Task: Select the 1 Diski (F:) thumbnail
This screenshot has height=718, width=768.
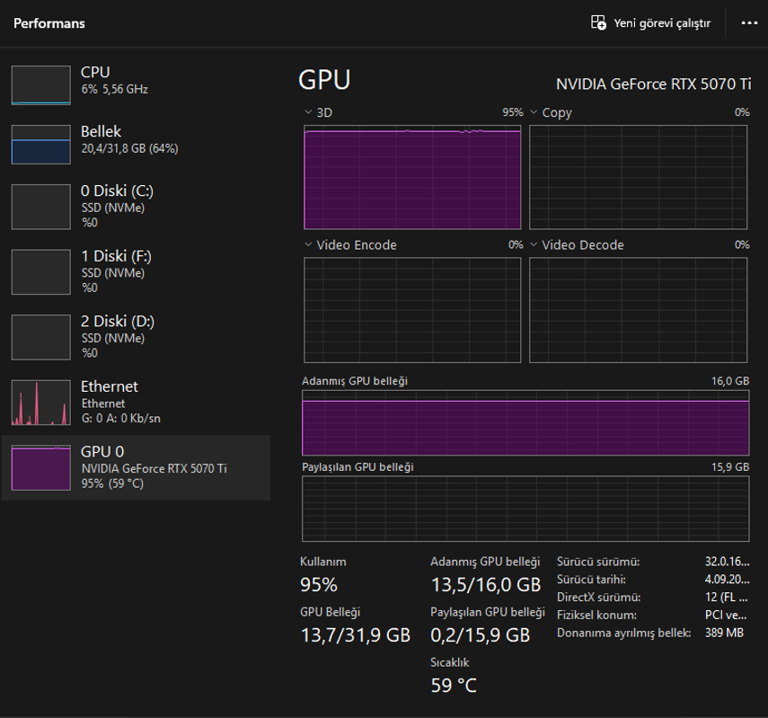Action: pos(41,272)
